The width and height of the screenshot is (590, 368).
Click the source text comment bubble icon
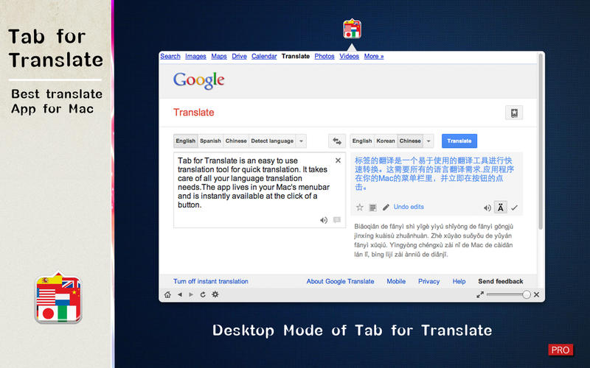337,219
